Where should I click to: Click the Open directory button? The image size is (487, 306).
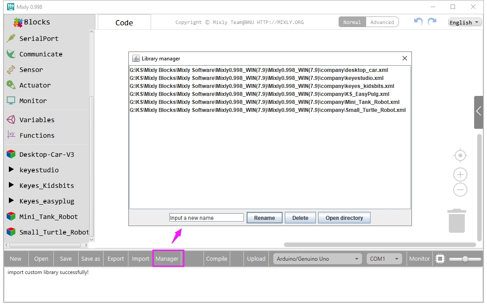(x=344, y=218)
